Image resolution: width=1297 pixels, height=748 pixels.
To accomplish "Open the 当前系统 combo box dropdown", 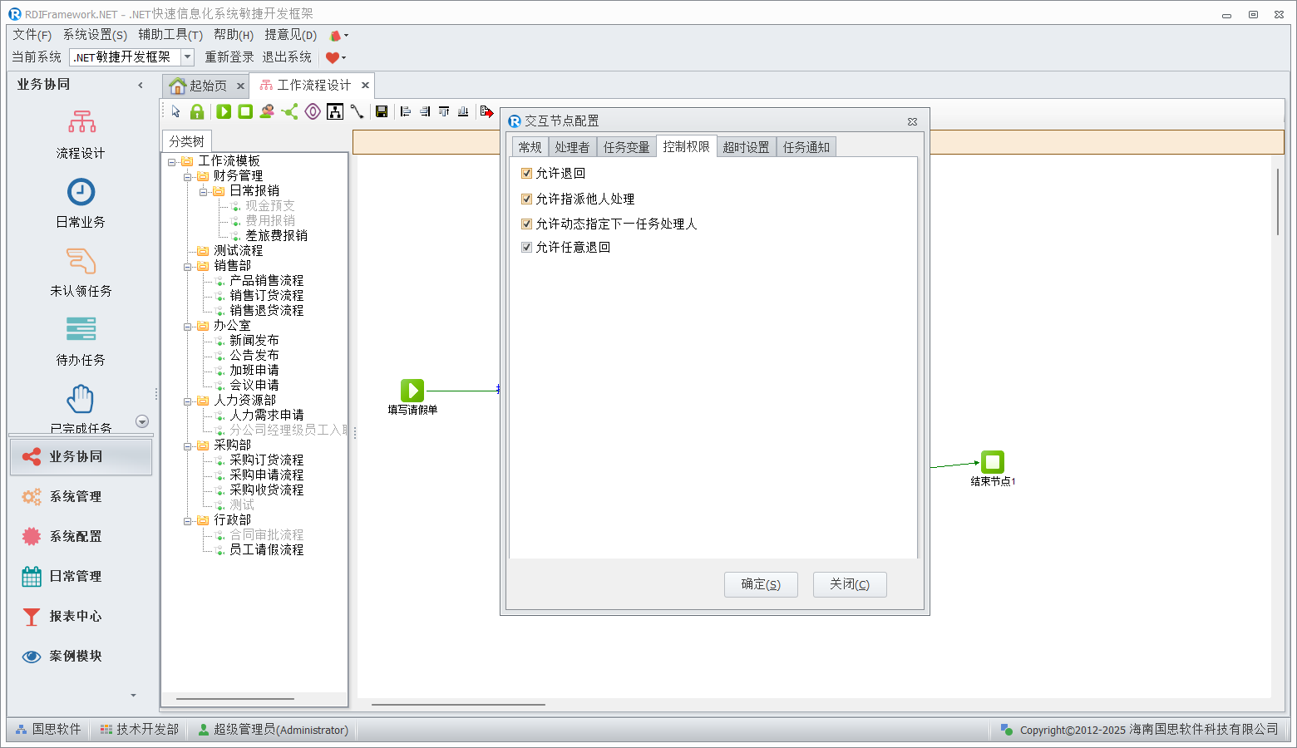I will (188, 57).
